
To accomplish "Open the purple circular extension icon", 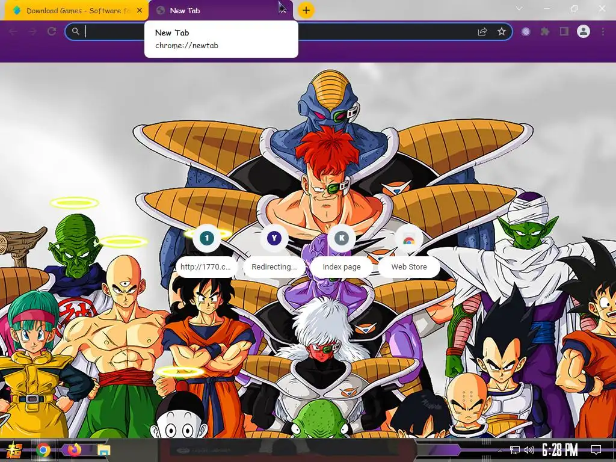I will point(526,32).
